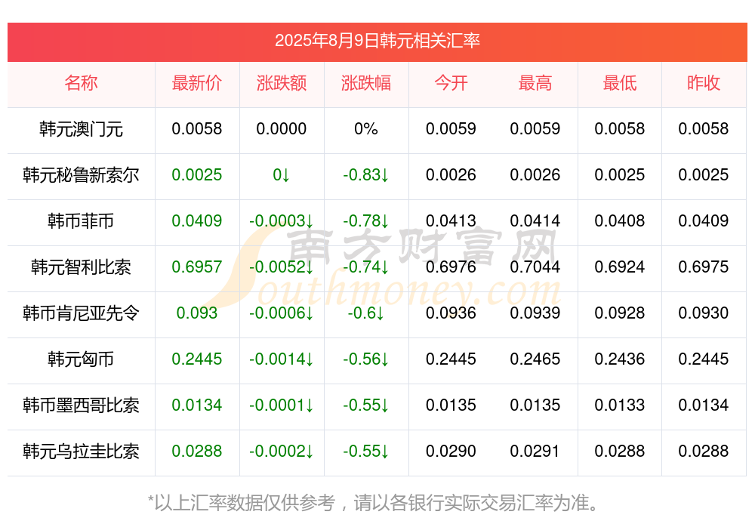Select the 韩币肯尼亚先令 row name
The height and width of the screenshot is (527, 755).
81,313
